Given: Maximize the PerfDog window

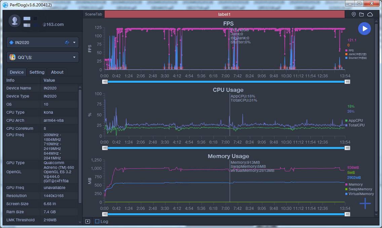Looking at the screenshot, I should [359, 3].
